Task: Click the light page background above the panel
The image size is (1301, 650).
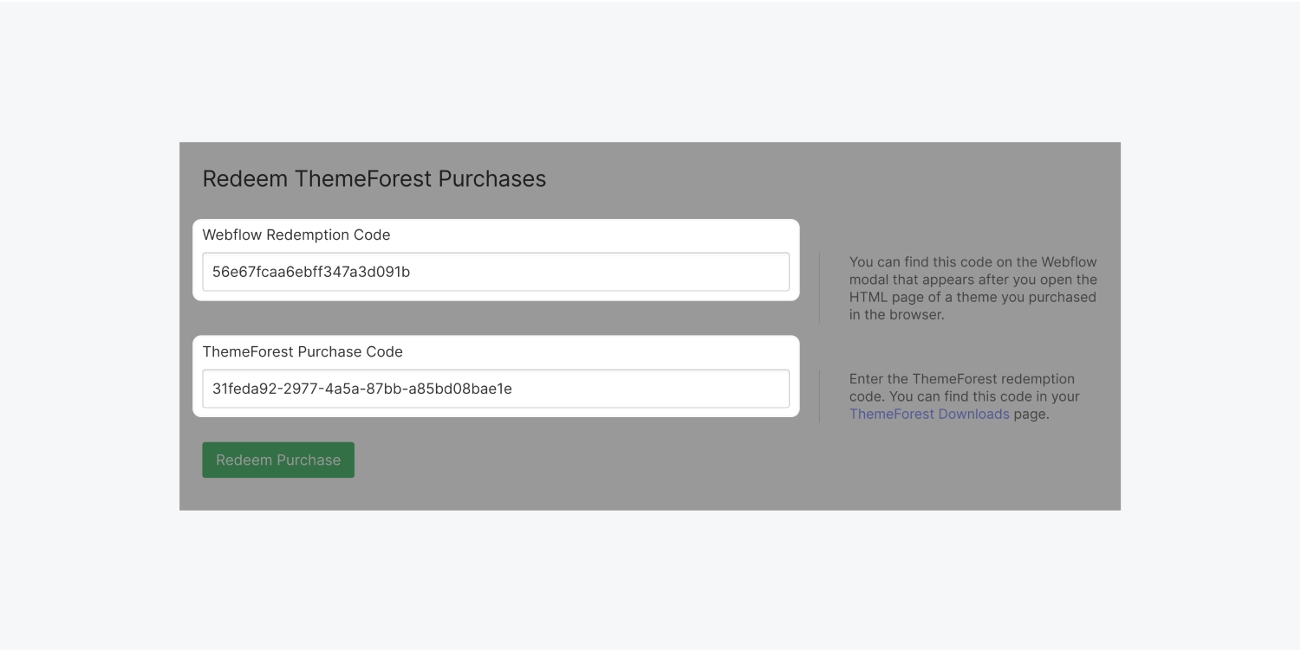Action: [650, 69]
